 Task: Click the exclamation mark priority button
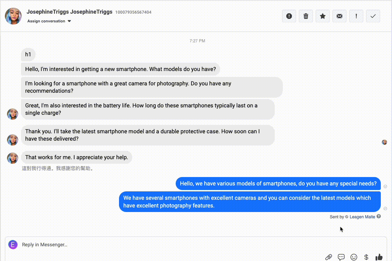(x=356, y=16)
